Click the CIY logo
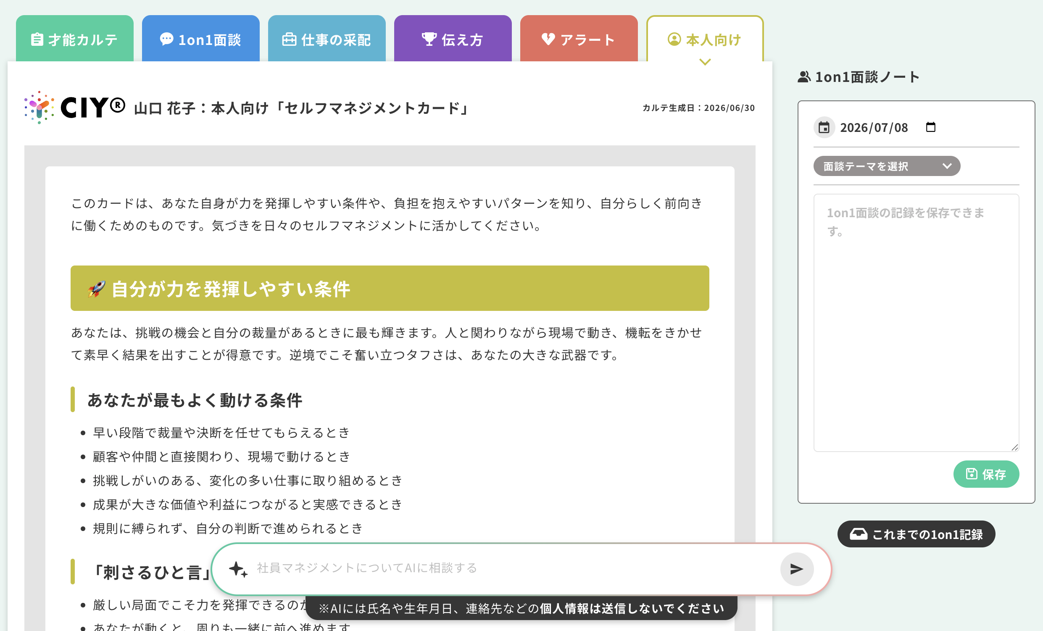This screenshot has height=631, width=1043. [74, 108]
